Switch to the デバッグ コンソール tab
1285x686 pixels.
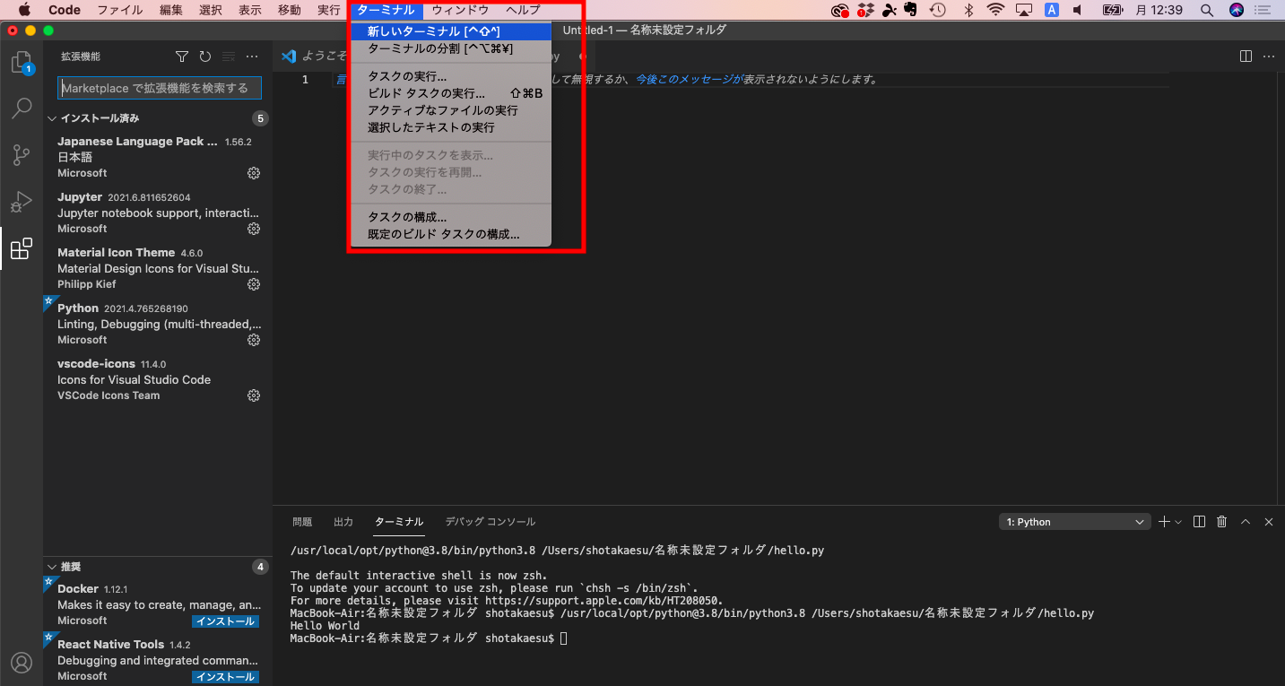coord(491,522)
